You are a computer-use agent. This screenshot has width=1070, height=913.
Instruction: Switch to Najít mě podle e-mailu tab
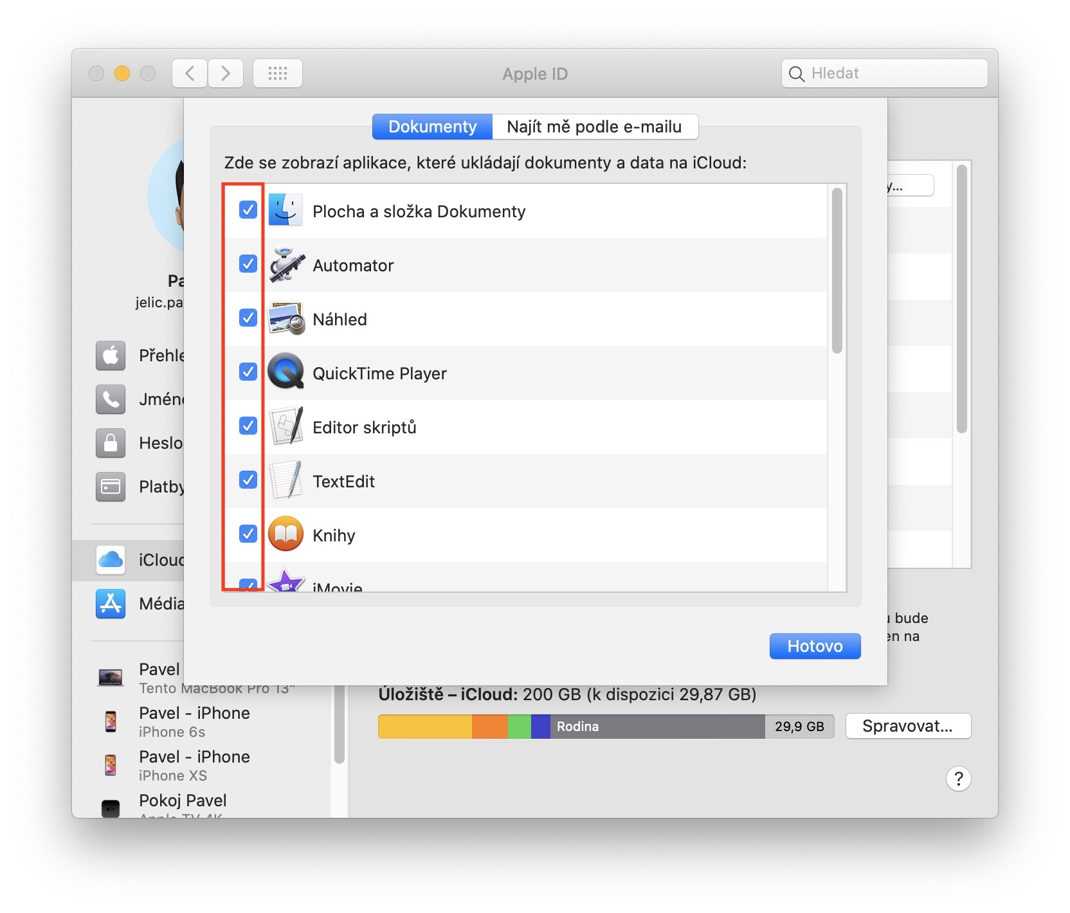click(595, 127)
